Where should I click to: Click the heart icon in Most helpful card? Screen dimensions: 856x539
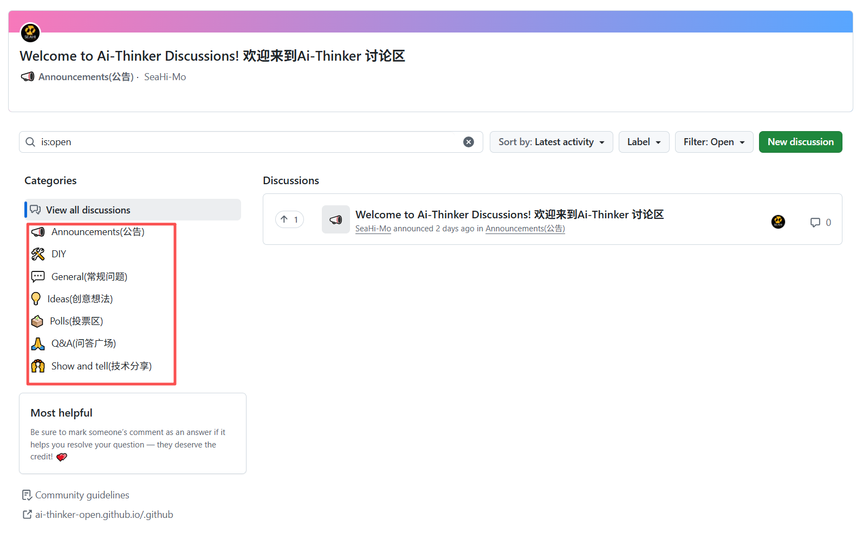coord(62,457)
